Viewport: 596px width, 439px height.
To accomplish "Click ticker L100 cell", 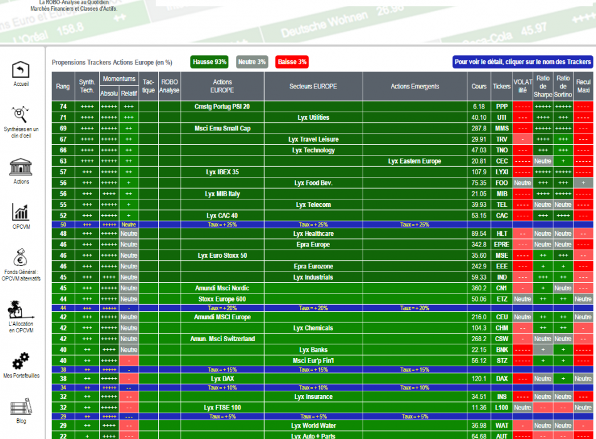I will click(502, 408).
